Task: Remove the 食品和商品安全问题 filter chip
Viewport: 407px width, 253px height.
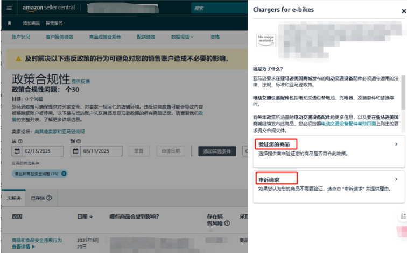Action: (x=64, y=174)
